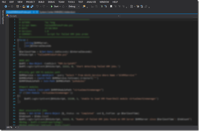Click the stacked windows icon with orange badge
Viewport: 199px width, 131px height.
pyautogui.click(x=138, y=6)
